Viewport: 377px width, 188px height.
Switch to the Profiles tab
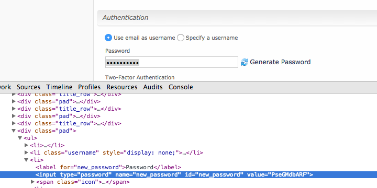(89, 87)
